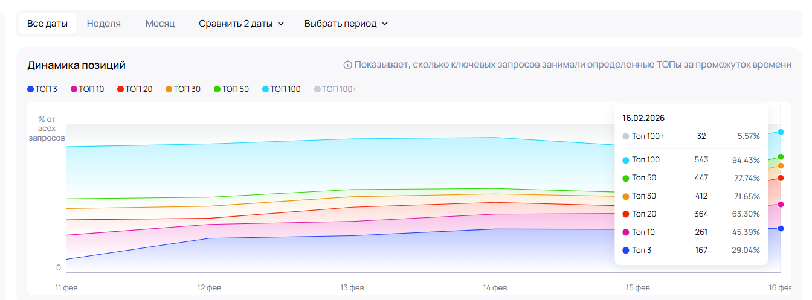
Task: Toggle the ТОП 3 series in legend
Action: (x=42, y=89)
